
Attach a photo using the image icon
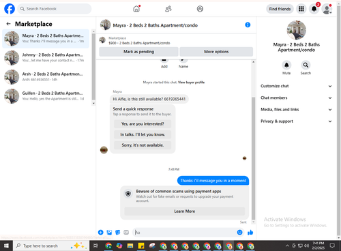[x=109, y=233]
